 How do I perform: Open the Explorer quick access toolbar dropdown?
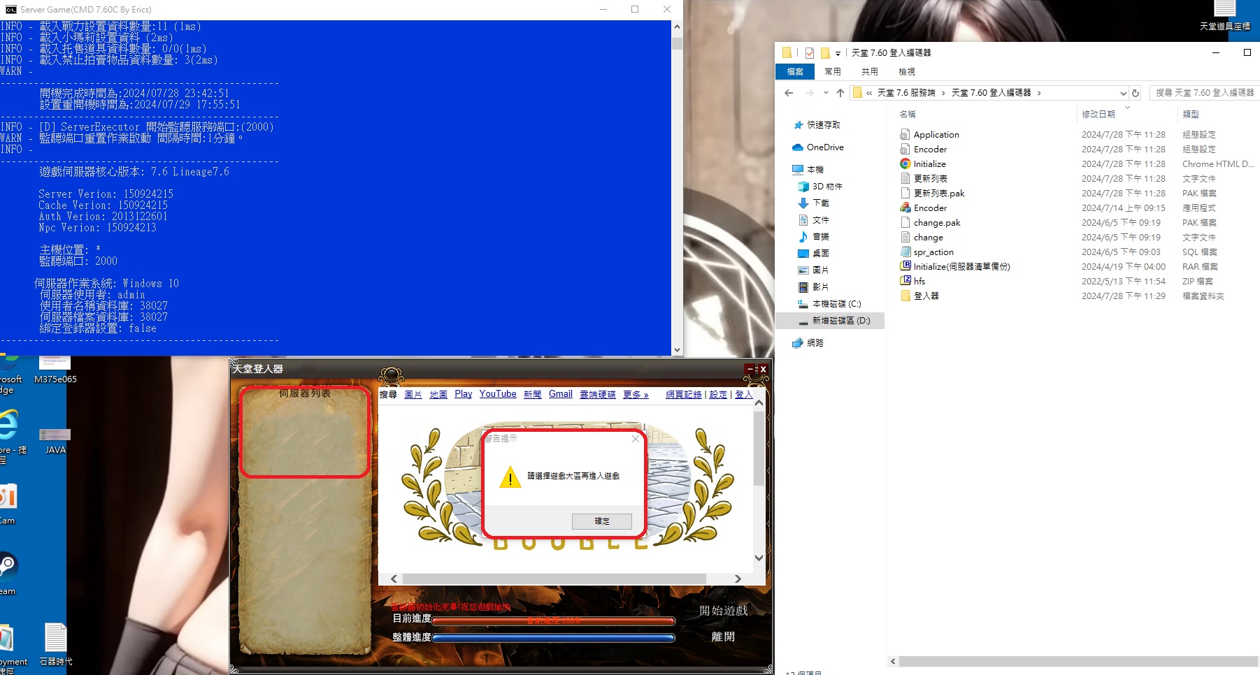pos(838,53)
